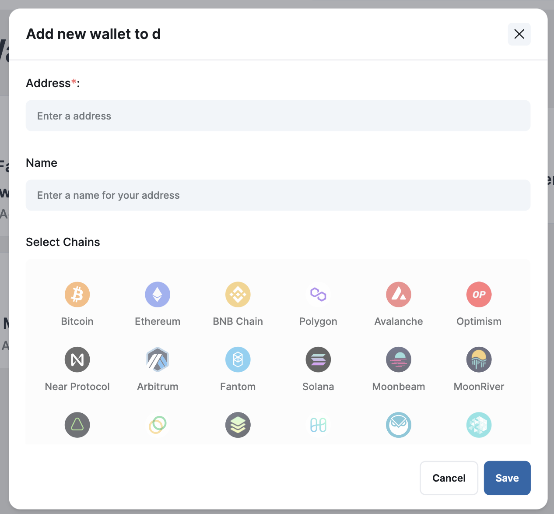Viewport: 554px width, 514px height.
Task: Click the Name input field
Action: [278, 195]
